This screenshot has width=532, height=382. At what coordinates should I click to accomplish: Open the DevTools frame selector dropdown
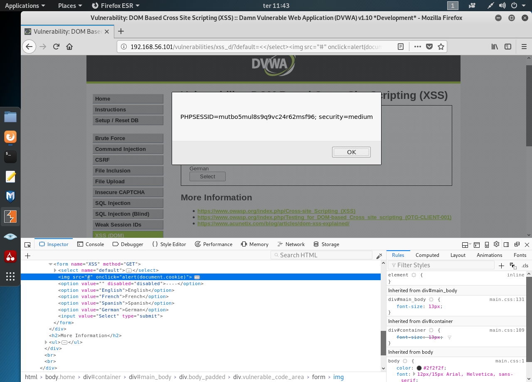[467, 244]
